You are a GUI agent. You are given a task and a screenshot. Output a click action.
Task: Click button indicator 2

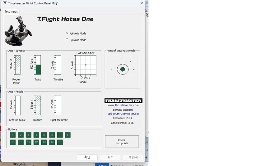(x=21, y=135)
